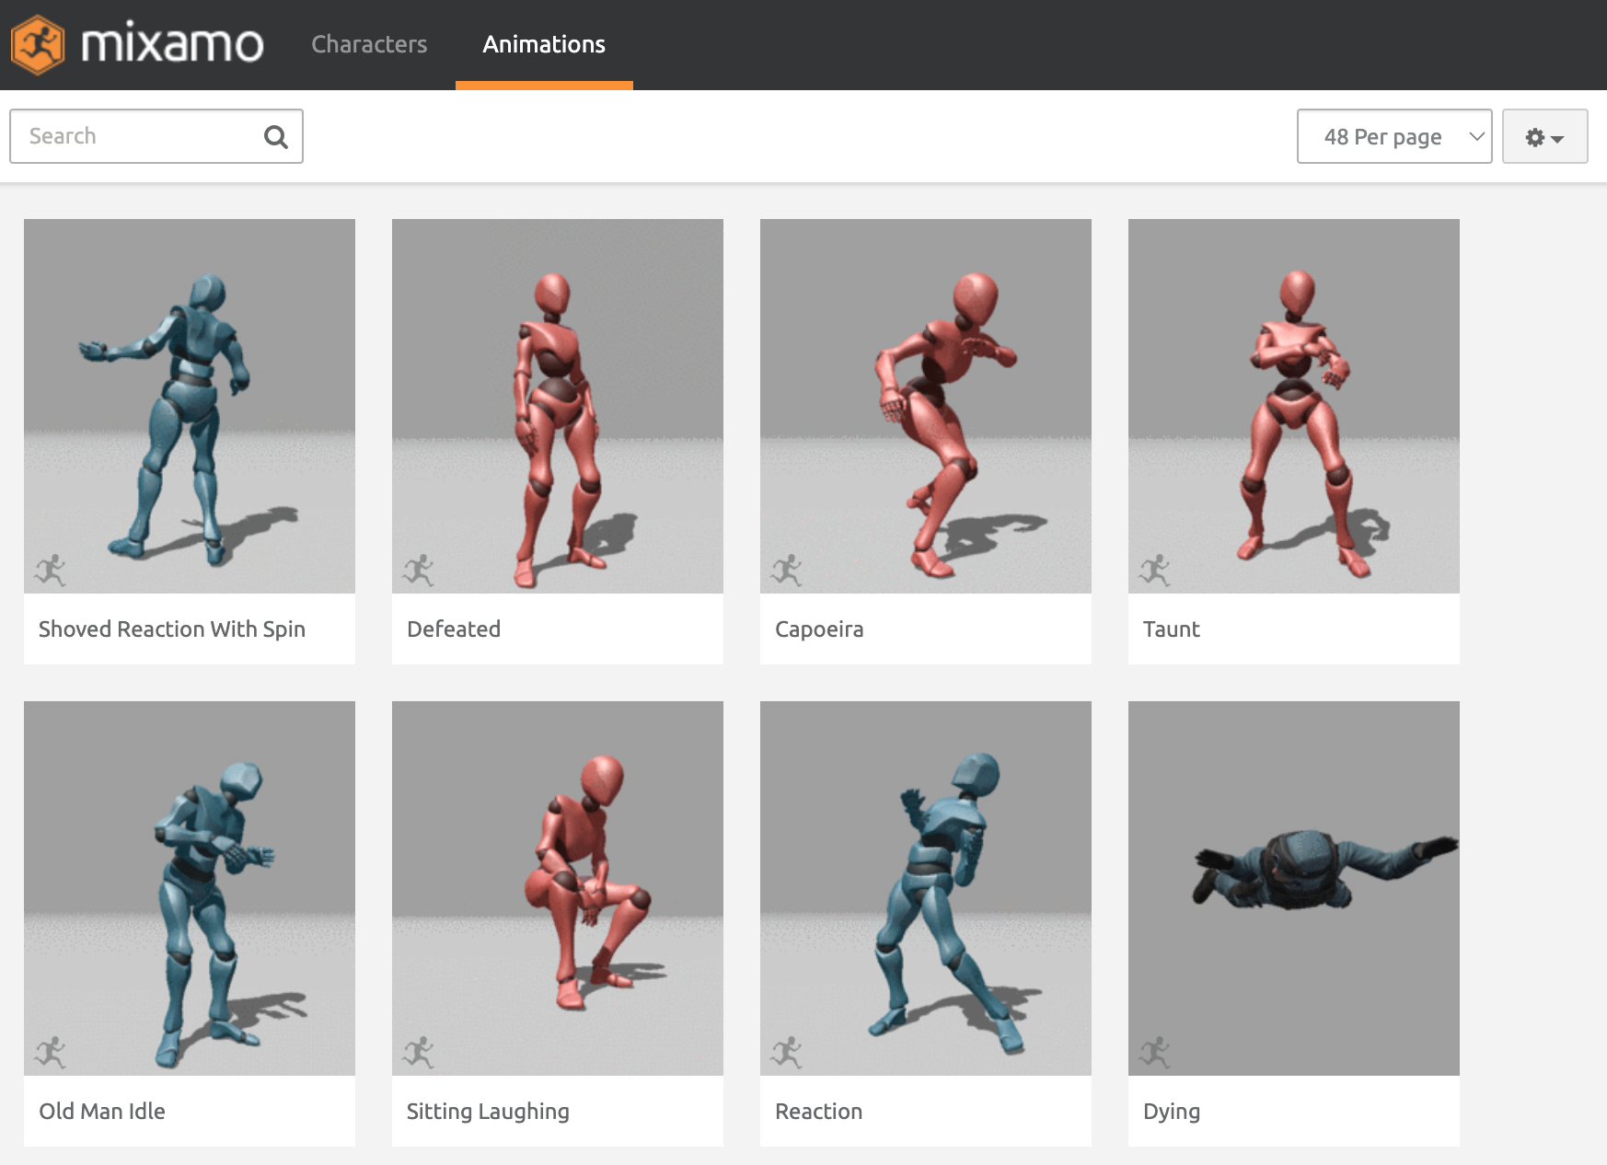This screenshot has height=1165, width=1607.
Task: Switch to the Characters tab
Action: click(369, 44)
